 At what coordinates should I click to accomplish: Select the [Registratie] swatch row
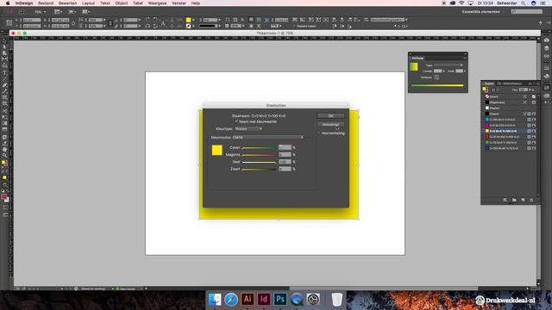tap(510, 102)
